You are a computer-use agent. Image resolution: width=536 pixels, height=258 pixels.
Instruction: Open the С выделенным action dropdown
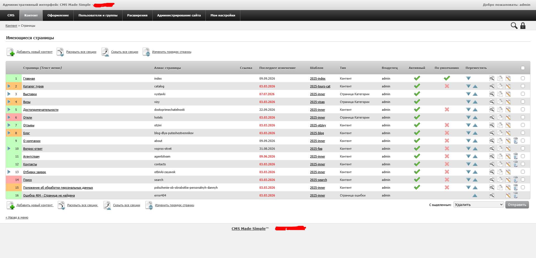(x=478, y=205)
